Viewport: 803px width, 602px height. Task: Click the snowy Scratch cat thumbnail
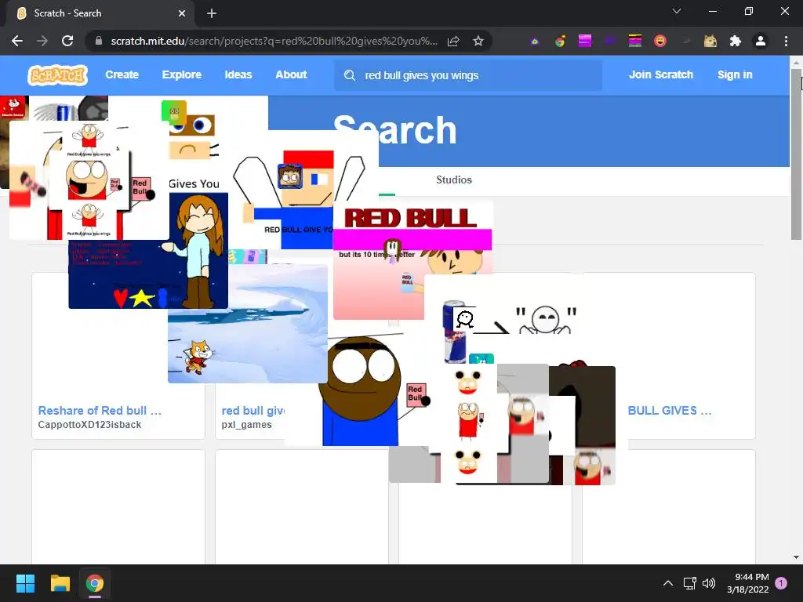coord(247,324)
